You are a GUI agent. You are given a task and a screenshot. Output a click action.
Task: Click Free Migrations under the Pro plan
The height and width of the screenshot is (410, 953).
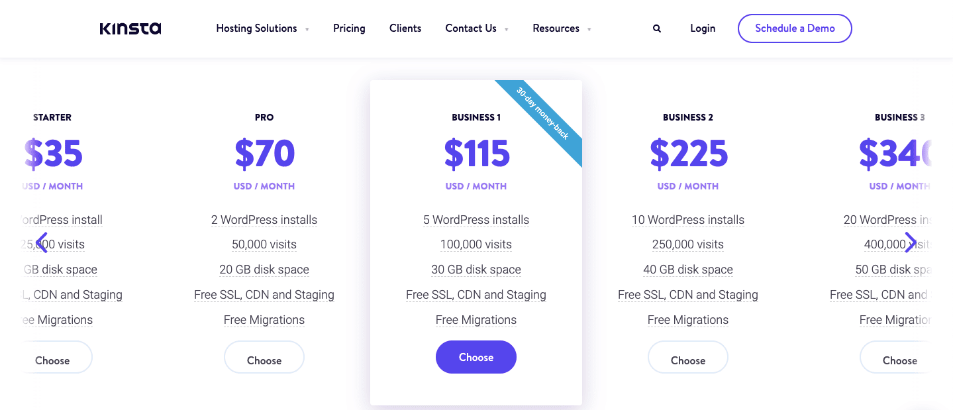point(264,319)
